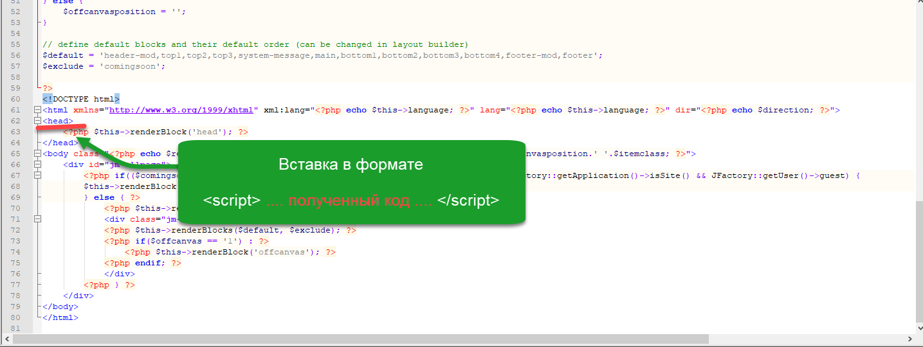Viewport: 923px width, 347px height.
Task: Click line number 60 in the margin
Action: [x=15, y=99]
